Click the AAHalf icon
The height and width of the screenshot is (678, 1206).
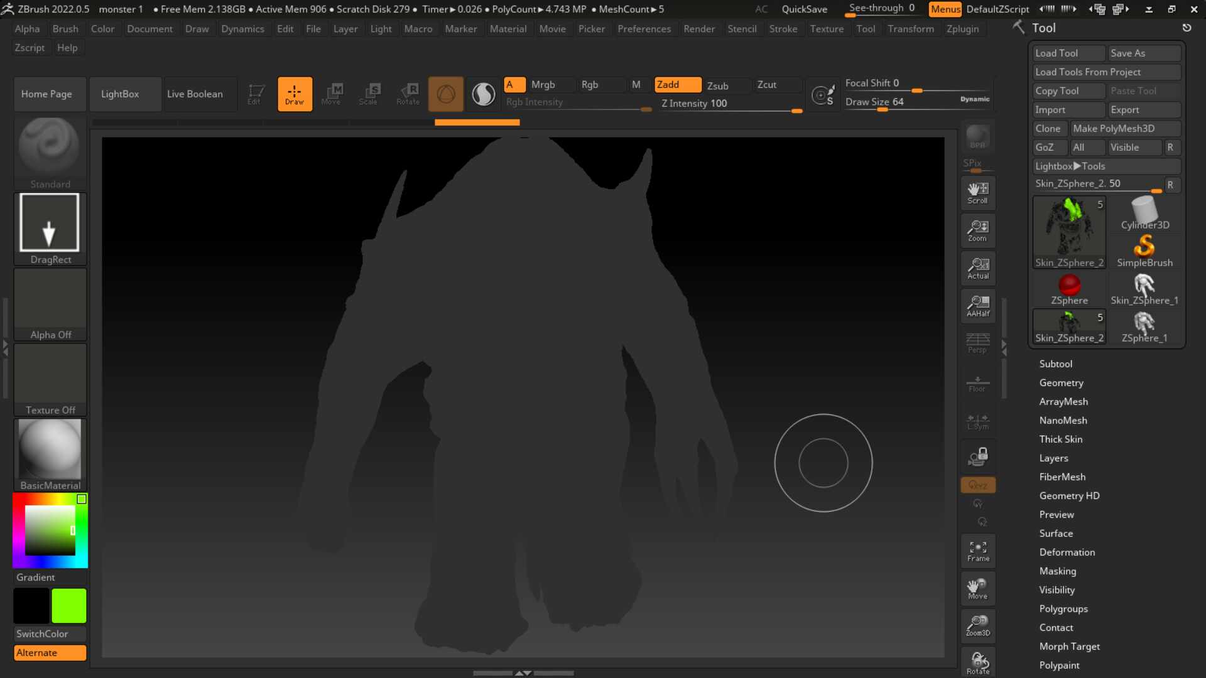(x=978, y=306)
